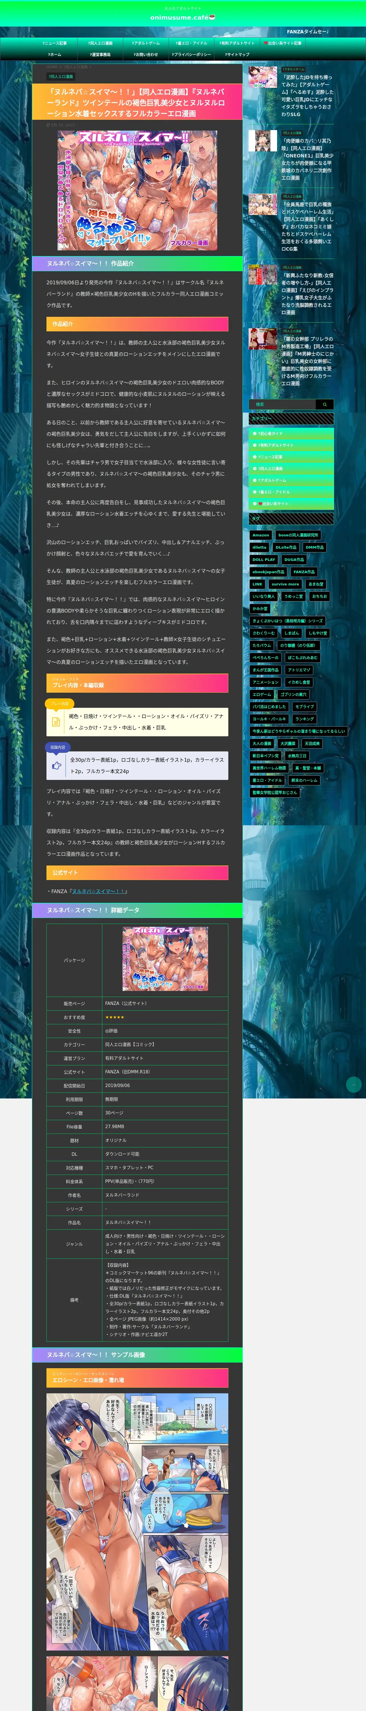Click the FANZAタイムセール ticker text
This screenshot has width=366, height=1711.
(307, 32)
